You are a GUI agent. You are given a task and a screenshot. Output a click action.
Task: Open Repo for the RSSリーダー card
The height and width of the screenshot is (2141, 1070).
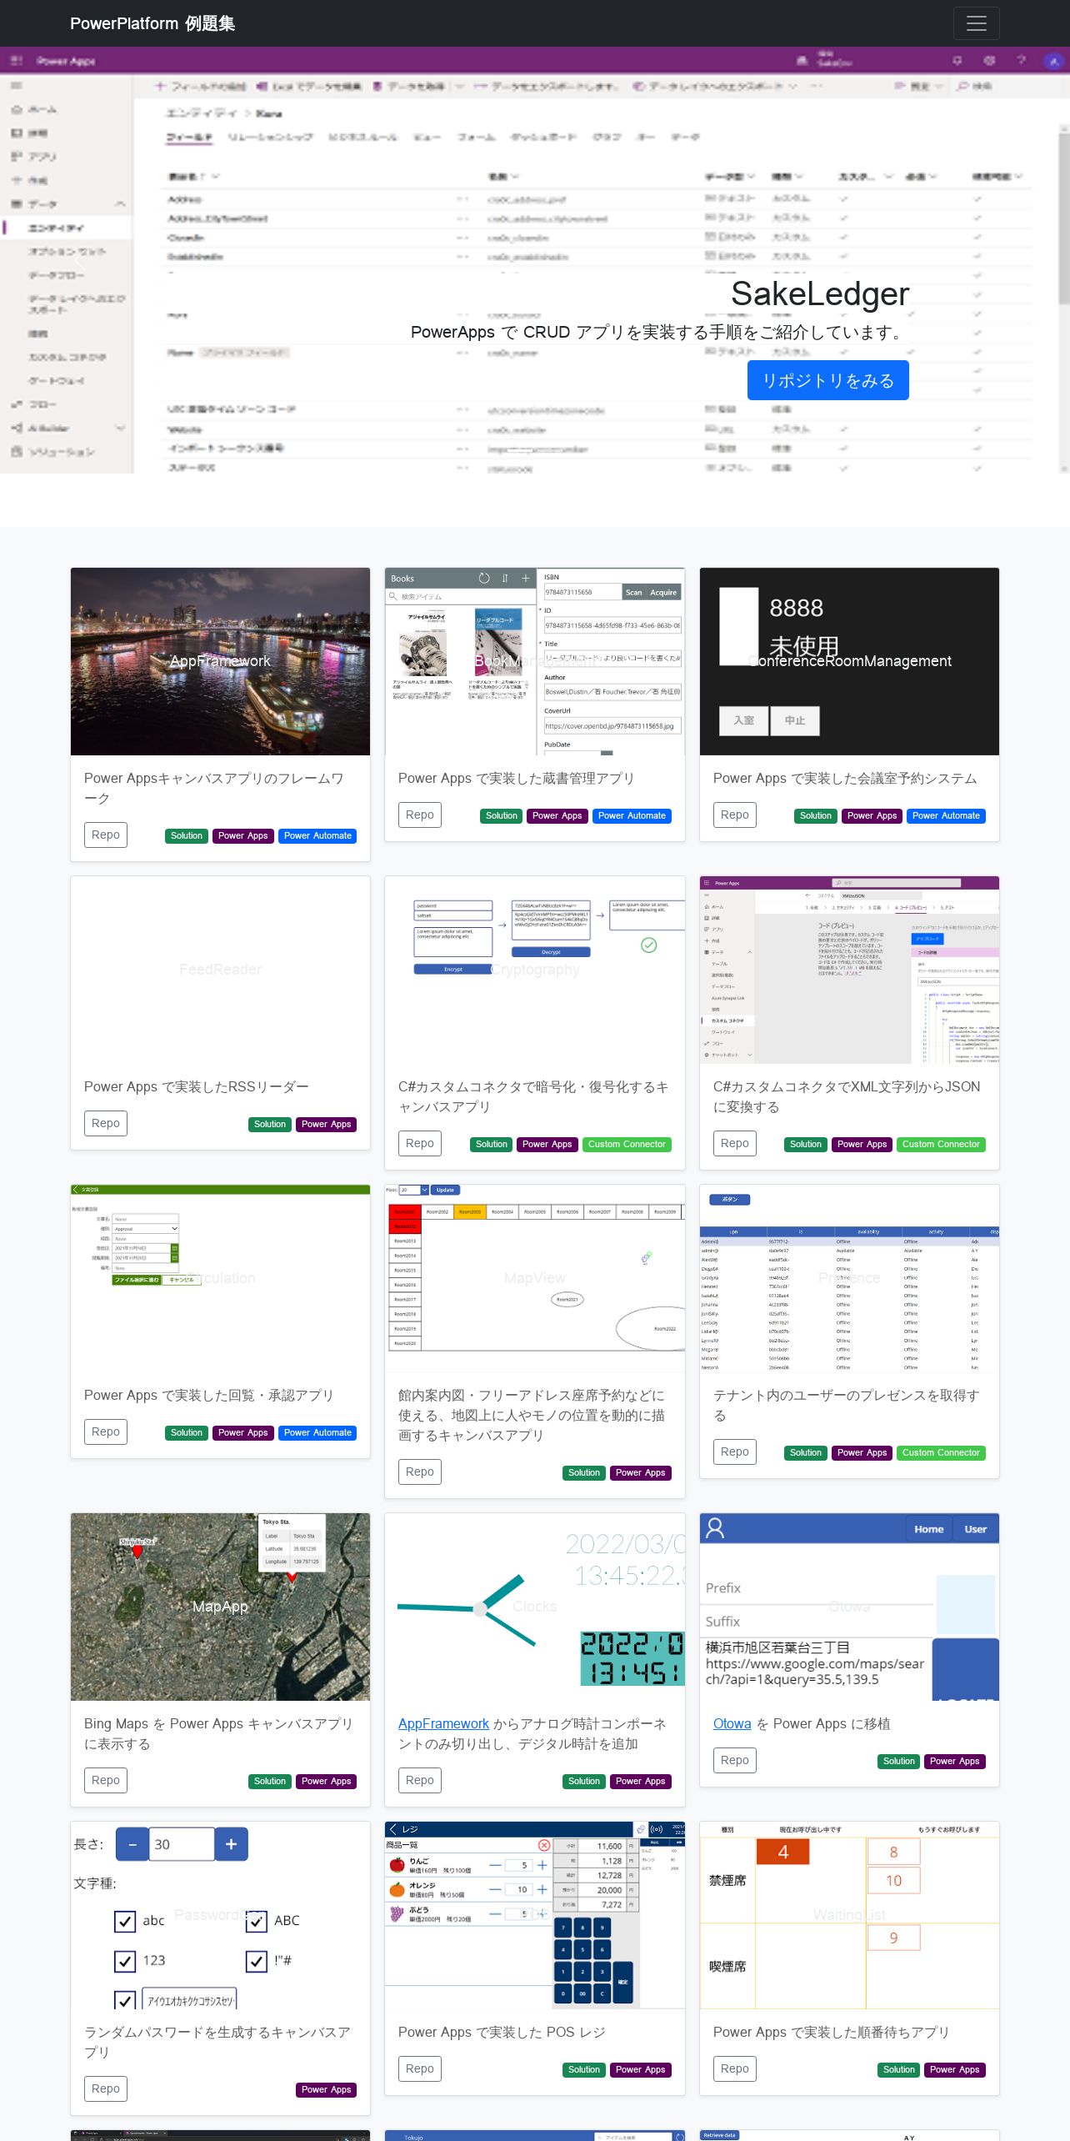[x=106, y=1123]
